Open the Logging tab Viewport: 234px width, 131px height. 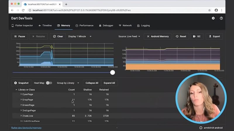(x=143, y=25)
